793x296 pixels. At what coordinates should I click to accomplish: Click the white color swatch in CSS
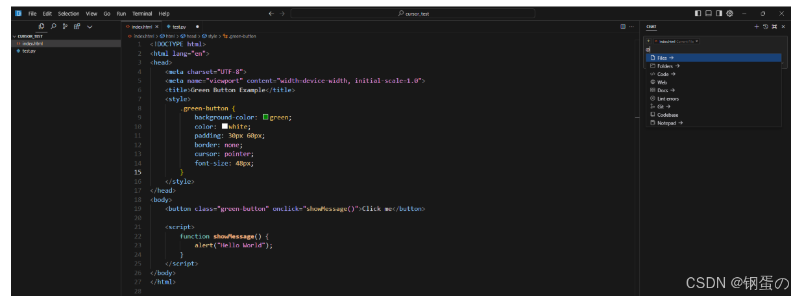tap(225, 127)
